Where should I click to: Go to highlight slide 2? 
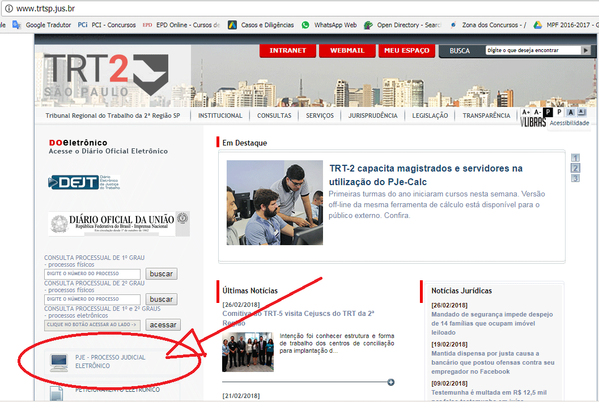pos(575,168)
